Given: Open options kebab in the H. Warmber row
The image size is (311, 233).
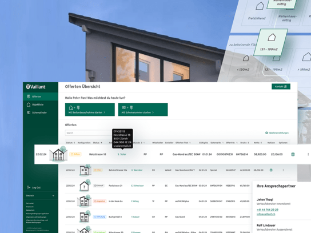Looking at the screenshot, I should [283, 170].
